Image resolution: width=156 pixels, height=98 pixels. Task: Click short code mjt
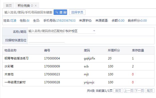86,74
